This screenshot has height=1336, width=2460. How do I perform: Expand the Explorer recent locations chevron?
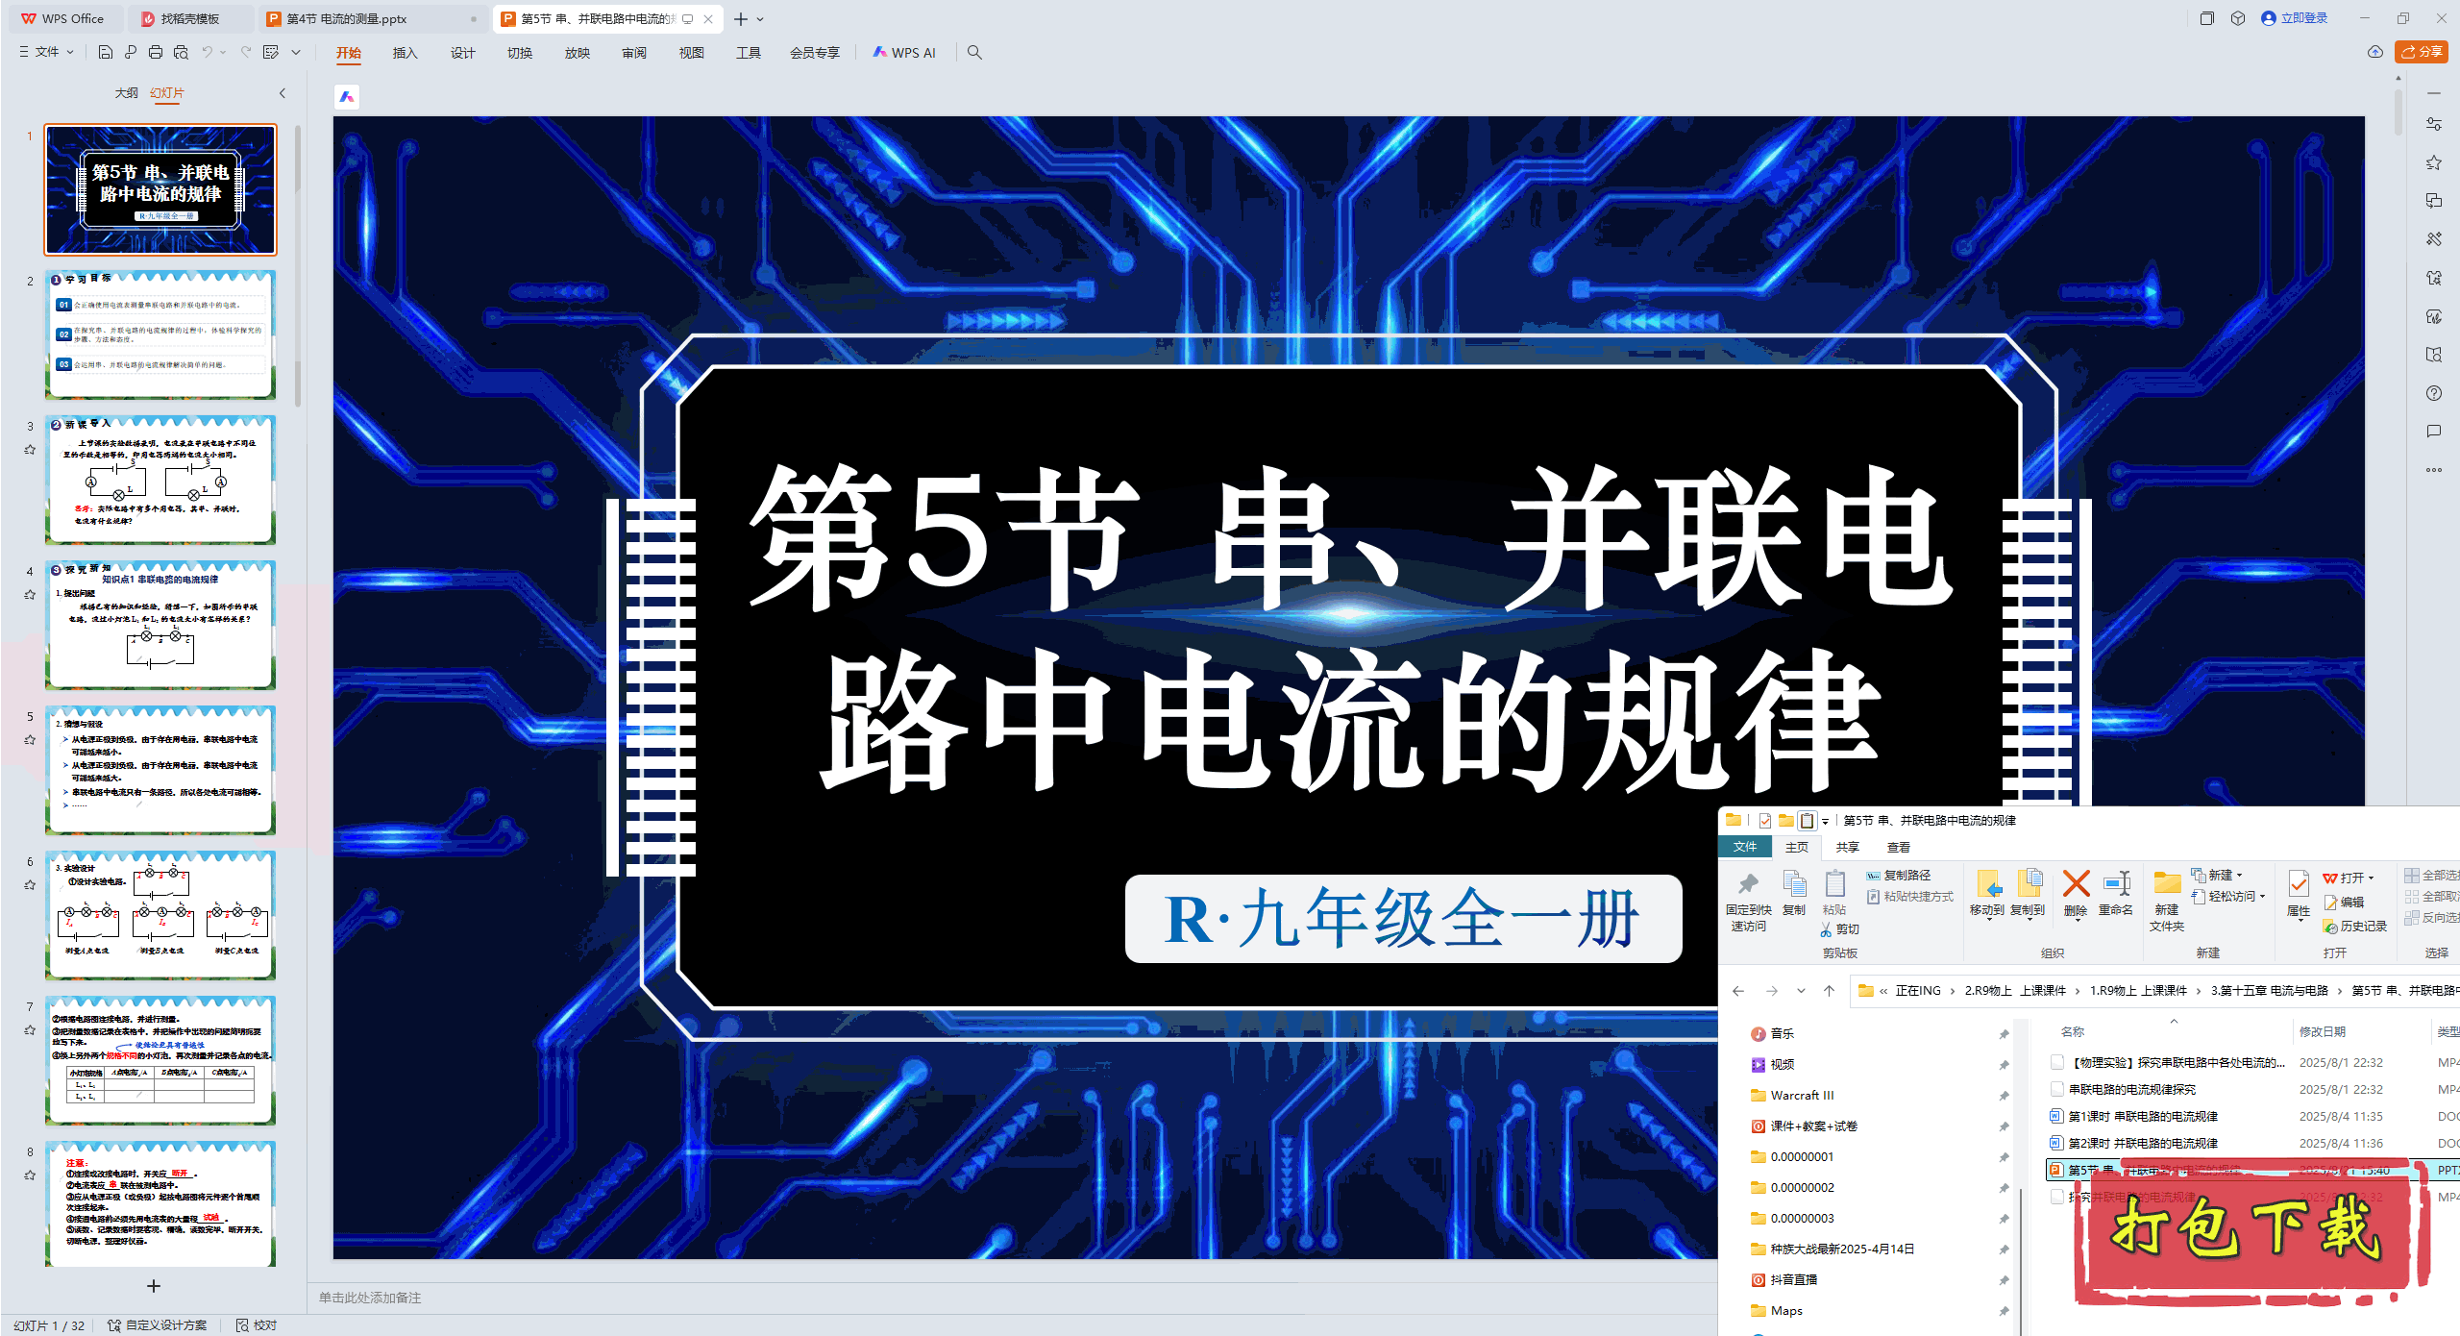click(x=1801, y=991)
